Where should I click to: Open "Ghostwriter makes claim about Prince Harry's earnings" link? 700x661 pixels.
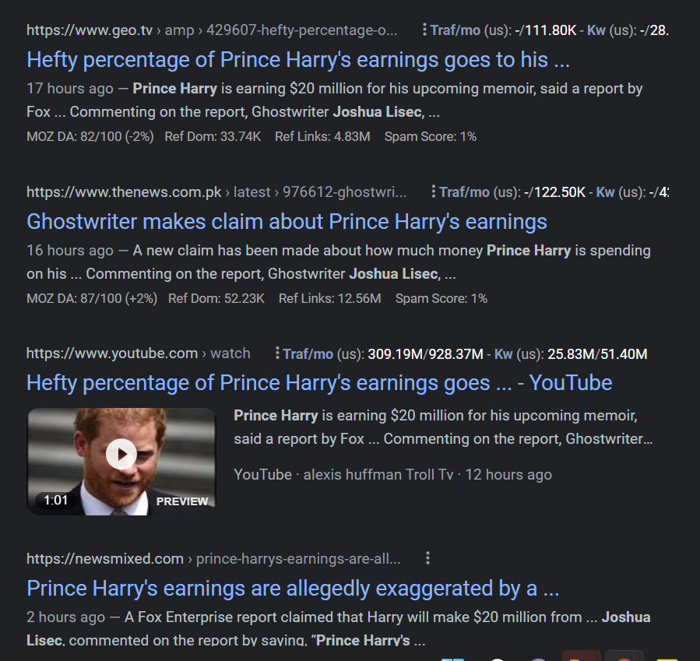287,222
